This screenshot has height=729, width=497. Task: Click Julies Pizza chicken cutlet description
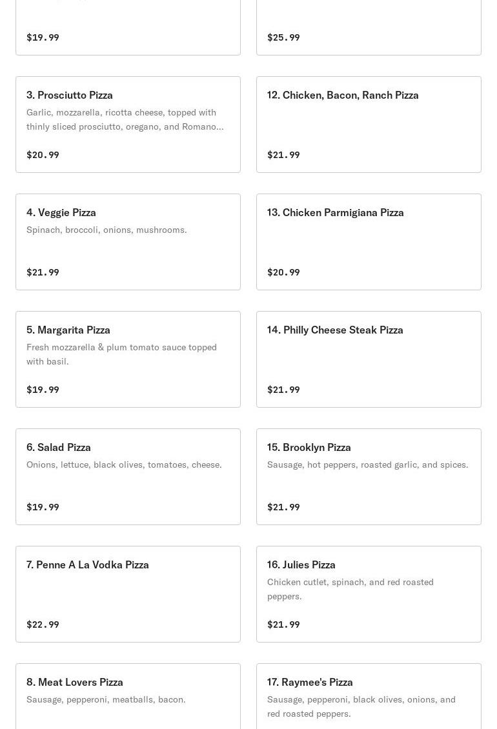point(350,589)
